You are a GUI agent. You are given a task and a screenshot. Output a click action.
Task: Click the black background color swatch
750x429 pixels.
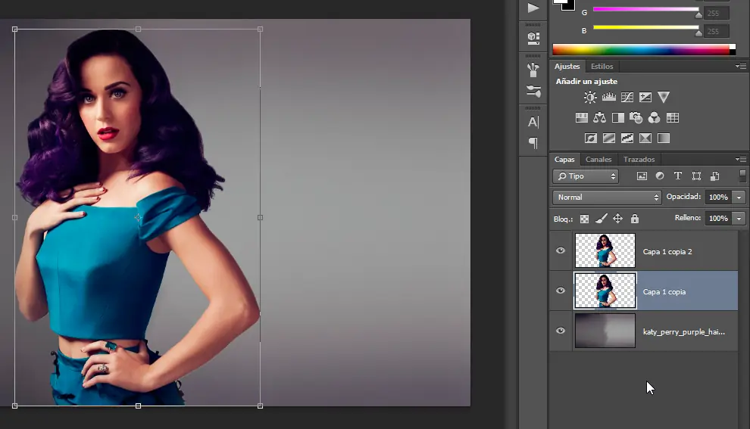coord(569,6)
